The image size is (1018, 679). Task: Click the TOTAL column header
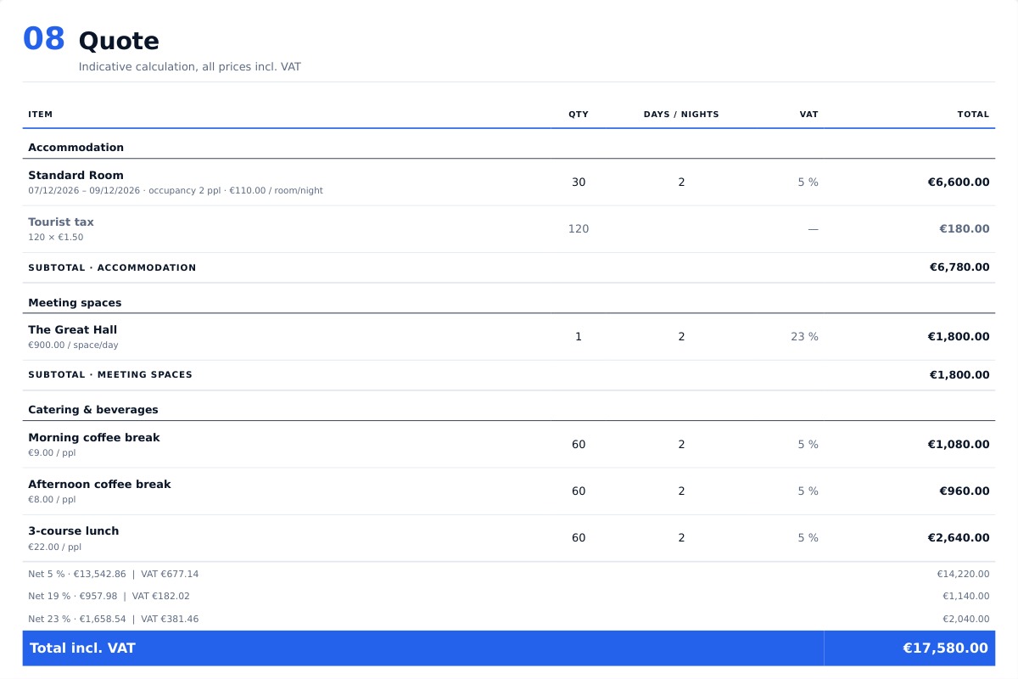(x=973, y=115)
